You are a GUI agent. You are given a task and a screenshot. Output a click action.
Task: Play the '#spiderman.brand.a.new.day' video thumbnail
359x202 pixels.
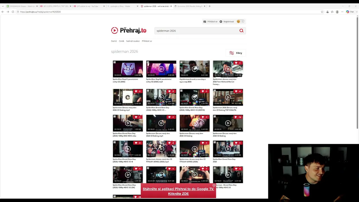195,69
